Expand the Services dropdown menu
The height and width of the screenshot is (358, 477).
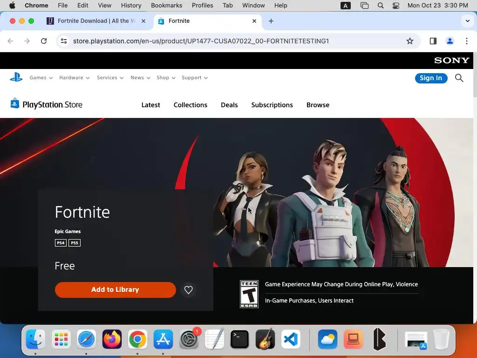pyautogui.click(x=110, y=78)
